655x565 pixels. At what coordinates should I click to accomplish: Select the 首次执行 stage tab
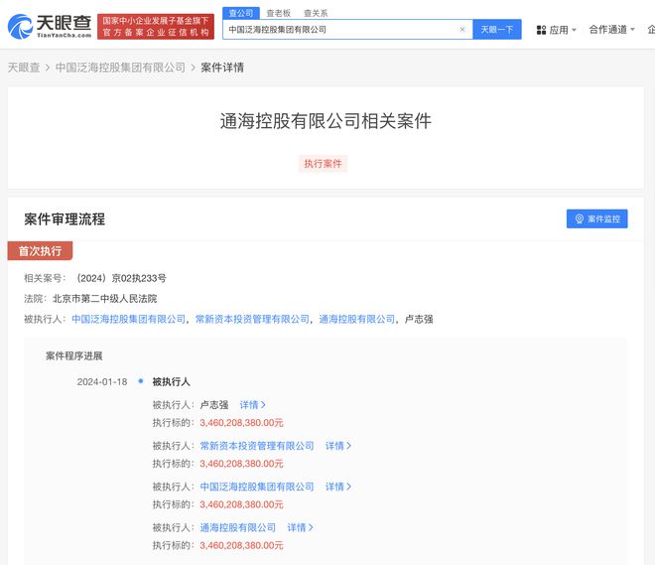pyautogui.click(x=40, y=251)
